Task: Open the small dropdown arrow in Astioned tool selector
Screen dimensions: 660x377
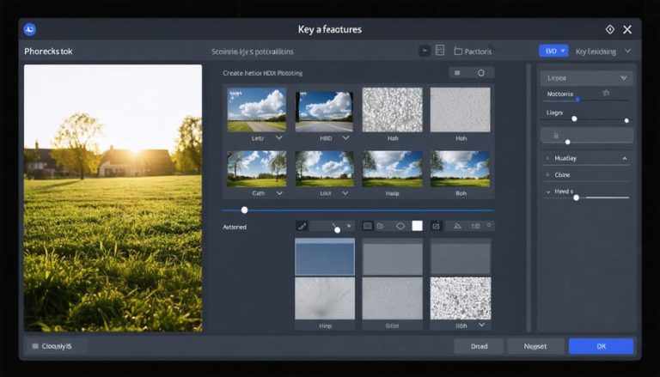Action: (x=349, y=226)
